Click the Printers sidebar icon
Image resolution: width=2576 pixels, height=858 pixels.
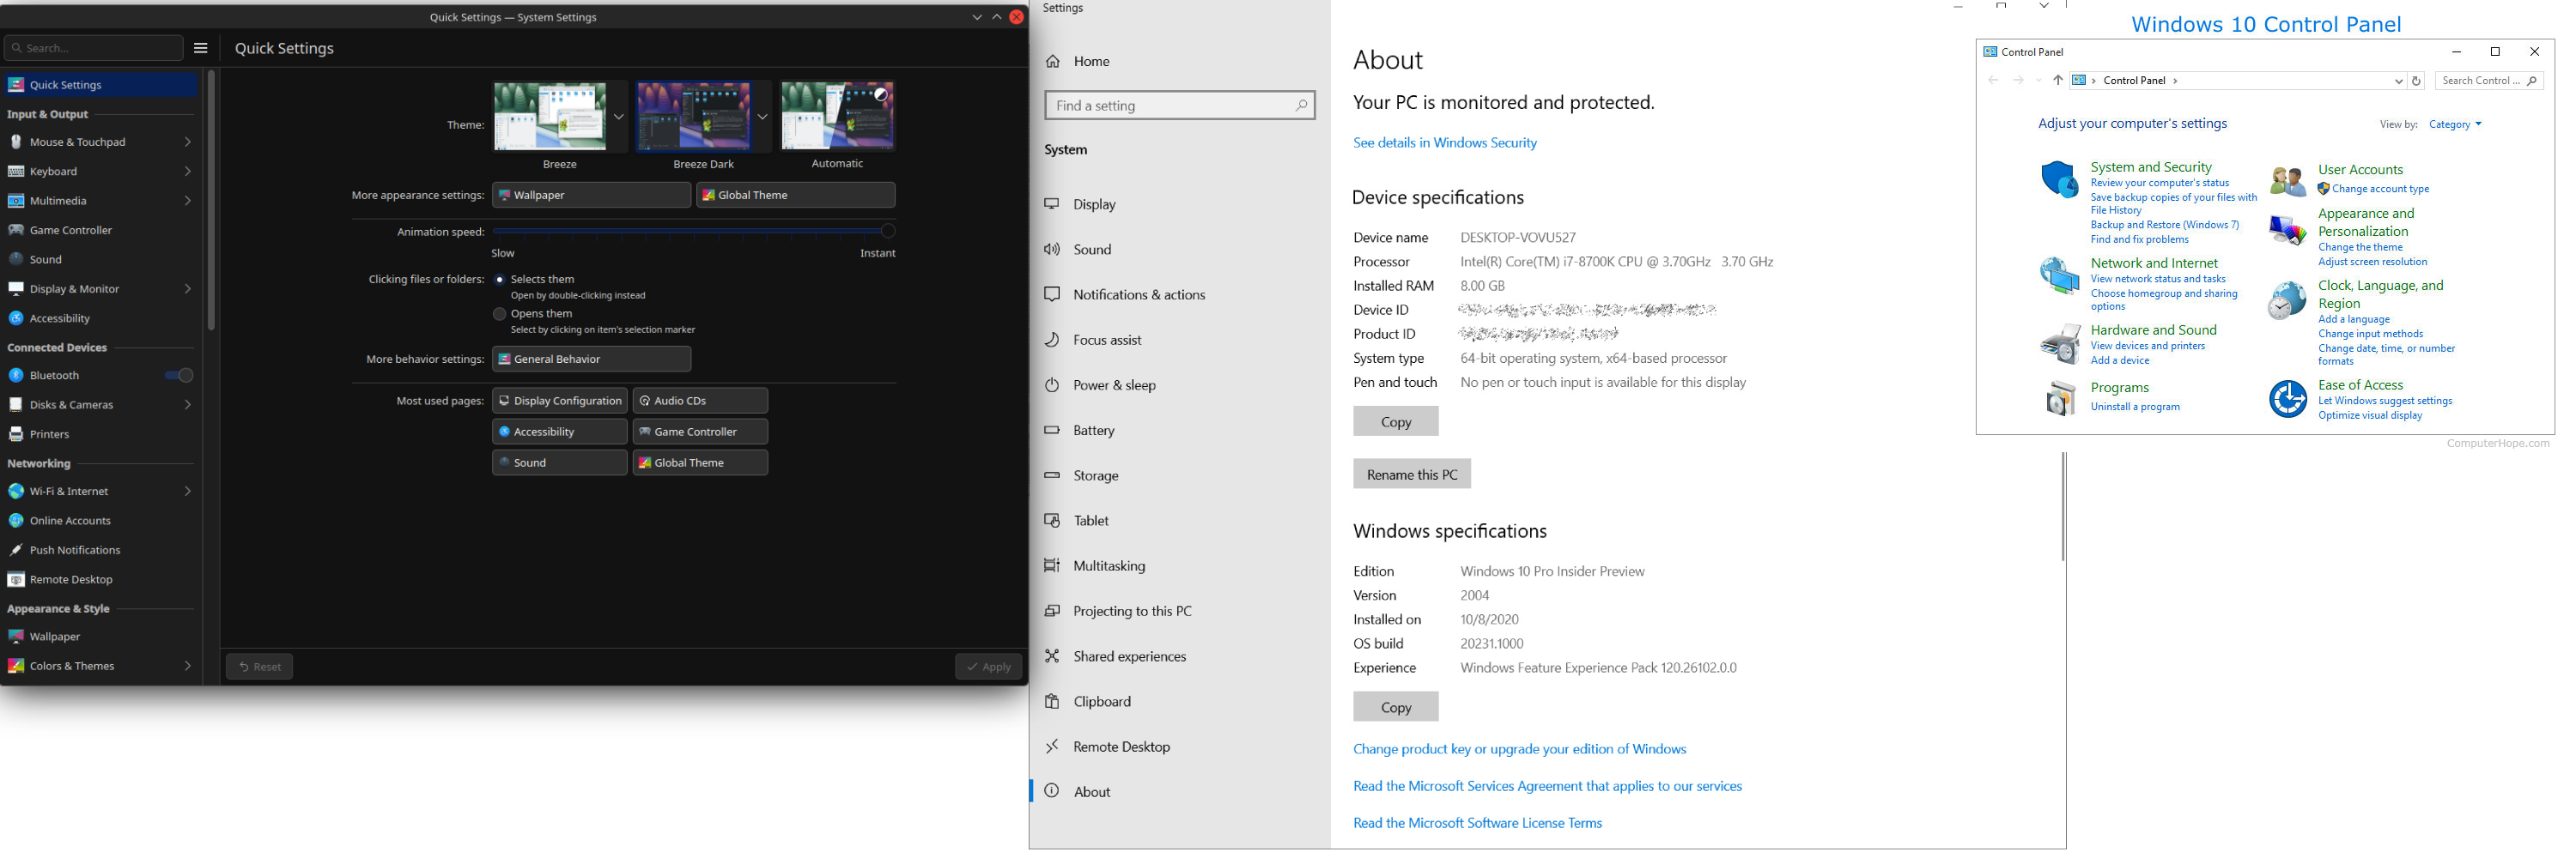coord(16,434)
